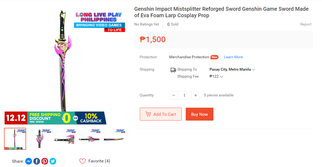Expand the ₱122 shipping fee details

221,77
